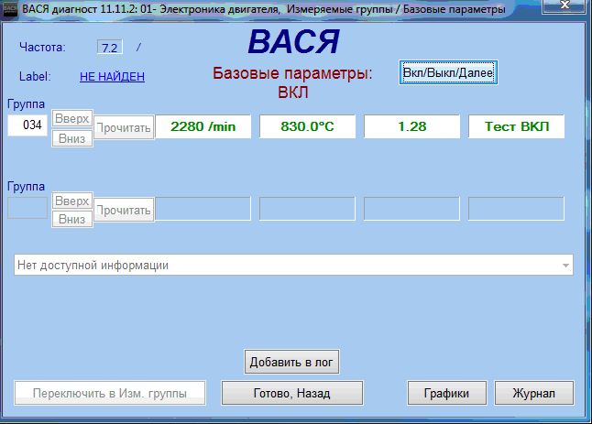The height and width of the screenshot is (424, 592).
Task: Click Вверх button next to group 034
Action: (x=72, y=118)
